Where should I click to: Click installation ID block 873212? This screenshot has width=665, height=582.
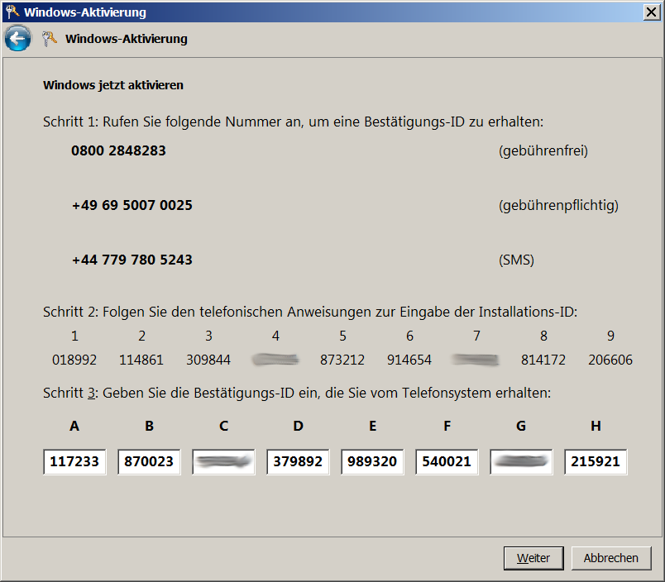[x=342, y=360]
